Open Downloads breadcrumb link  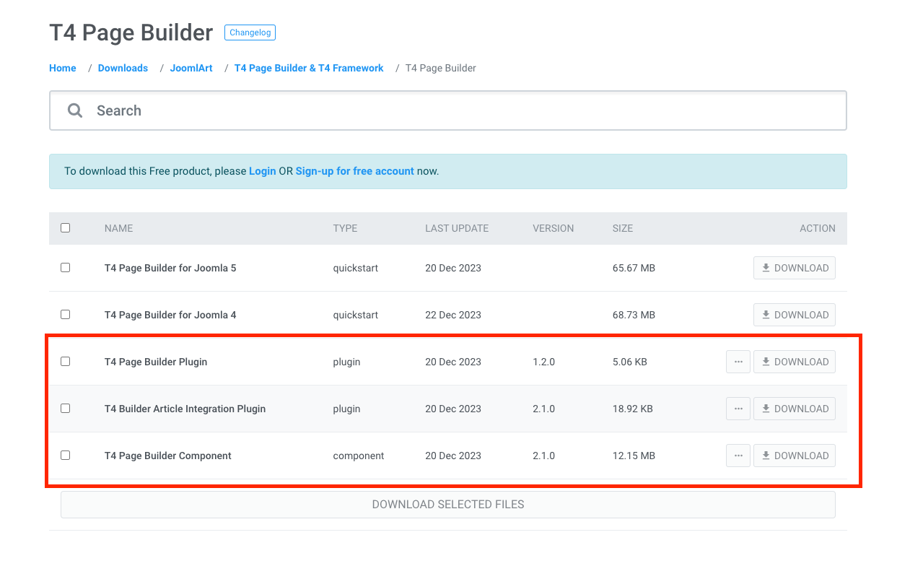pos(123,68)
